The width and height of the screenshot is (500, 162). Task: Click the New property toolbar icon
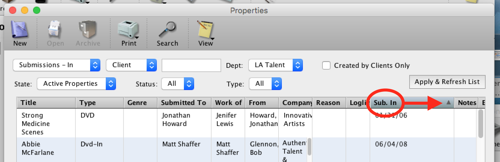point(20,29)
